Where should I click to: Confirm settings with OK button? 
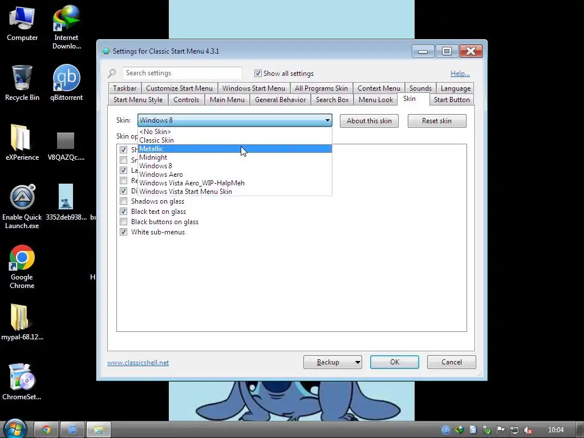click(395, 362)
